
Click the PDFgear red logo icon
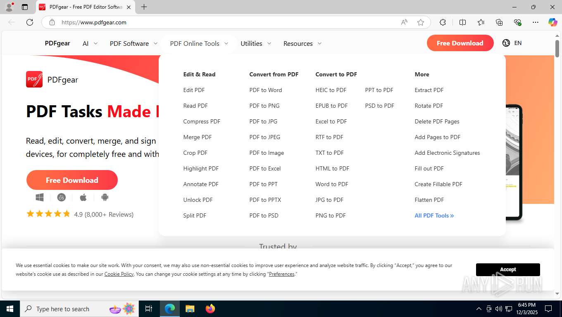34,79
